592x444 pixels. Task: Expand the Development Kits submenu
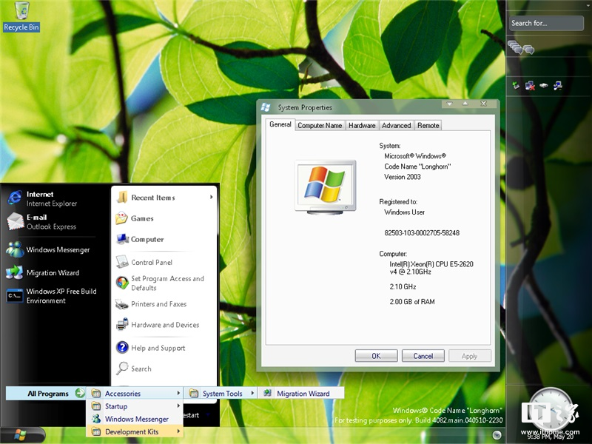(x=135, y=431)
